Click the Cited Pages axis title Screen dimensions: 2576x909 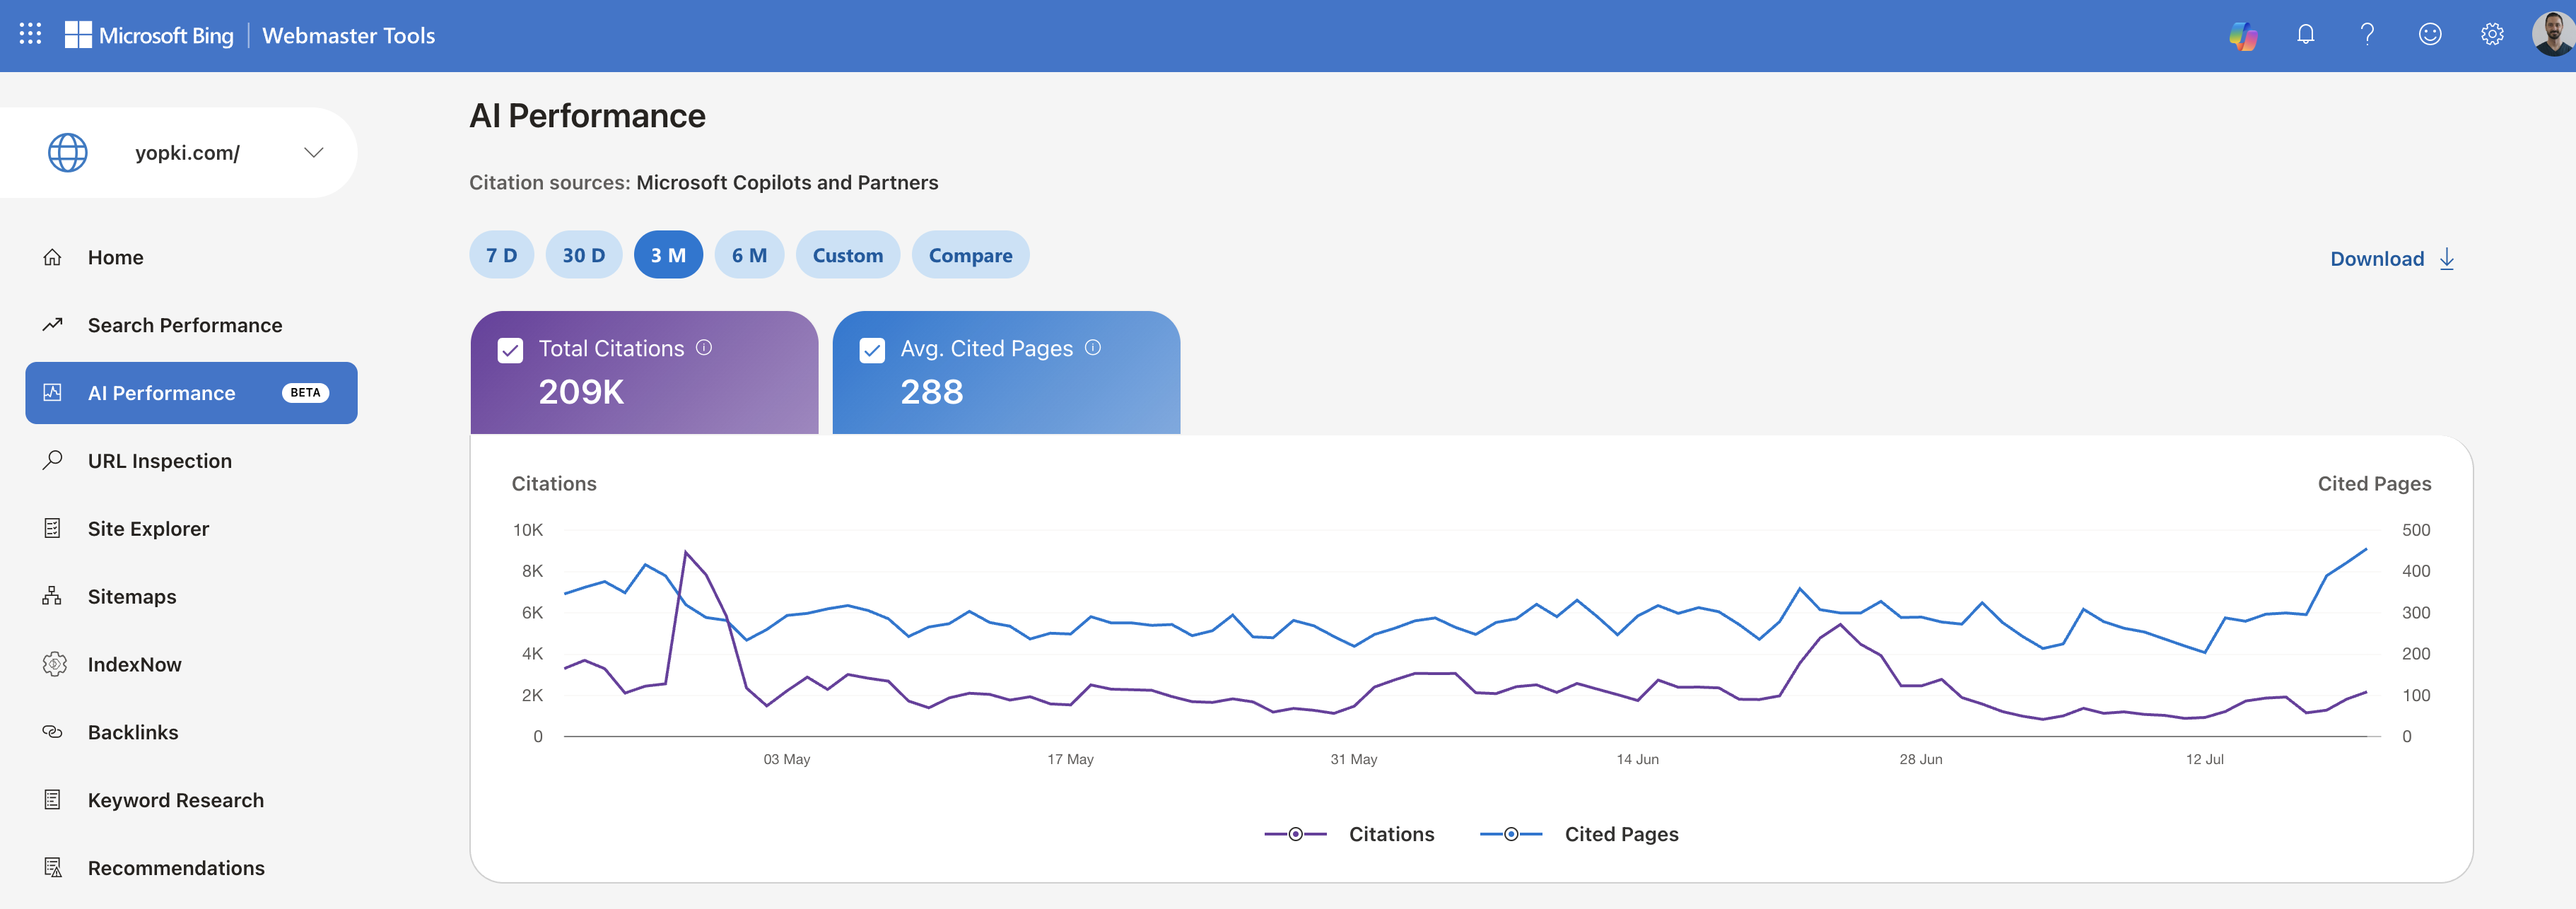point(2374,484)
